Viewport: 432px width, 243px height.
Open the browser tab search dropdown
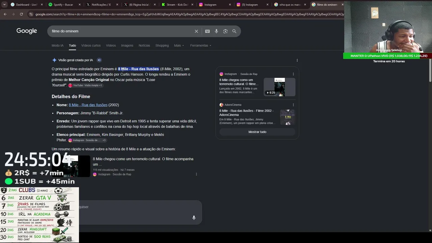[4, 5]
